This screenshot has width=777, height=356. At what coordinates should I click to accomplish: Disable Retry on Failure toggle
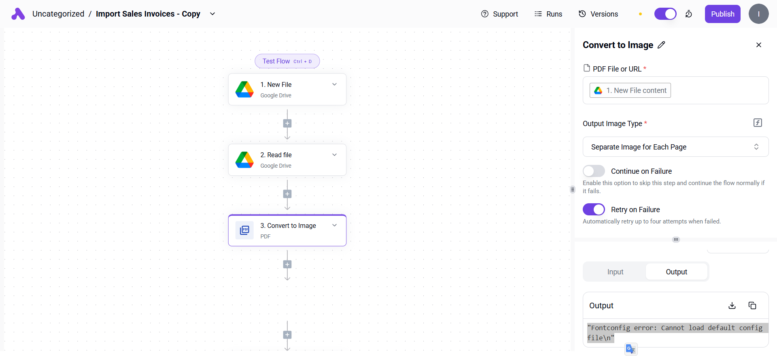[594, 209]
